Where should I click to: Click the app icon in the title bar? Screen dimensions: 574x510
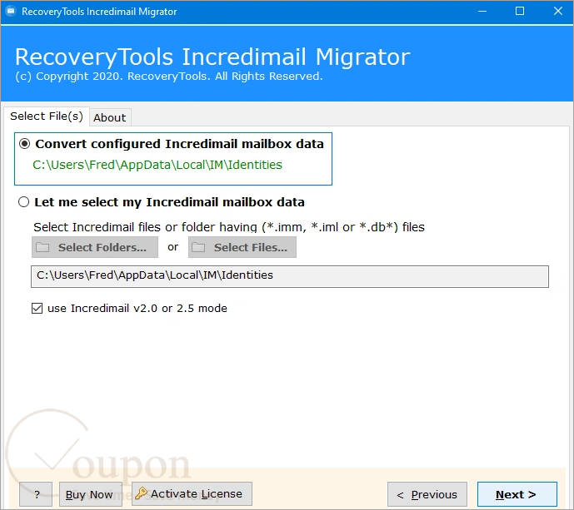point(11,12)
